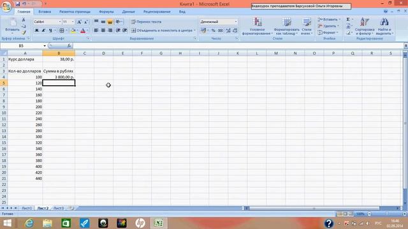Click in the formula bar field
Image resolution: width=408 pixels, height=229 pixels.
(238, 46)
